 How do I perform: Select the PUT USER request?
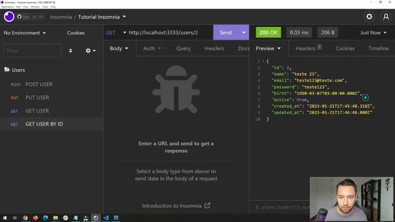51,97
